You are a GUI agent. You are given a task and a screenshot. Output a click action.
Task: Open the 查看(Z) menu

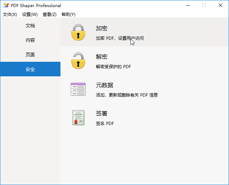[49, 15]
